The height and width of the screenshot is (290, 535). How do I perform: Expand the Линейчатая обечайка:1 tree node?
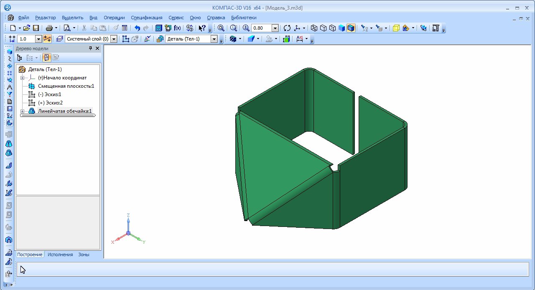(x=22, y=111)
